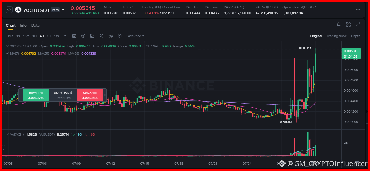This screenshot has width=370, height=171.
Task: Grab the quick order panel drag handle
Action: [x=20, y=95]
